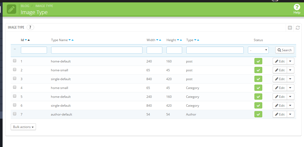Toggle status of row 1 home-default post
This screenshot has height=147, width=304.
coord(258,61)
